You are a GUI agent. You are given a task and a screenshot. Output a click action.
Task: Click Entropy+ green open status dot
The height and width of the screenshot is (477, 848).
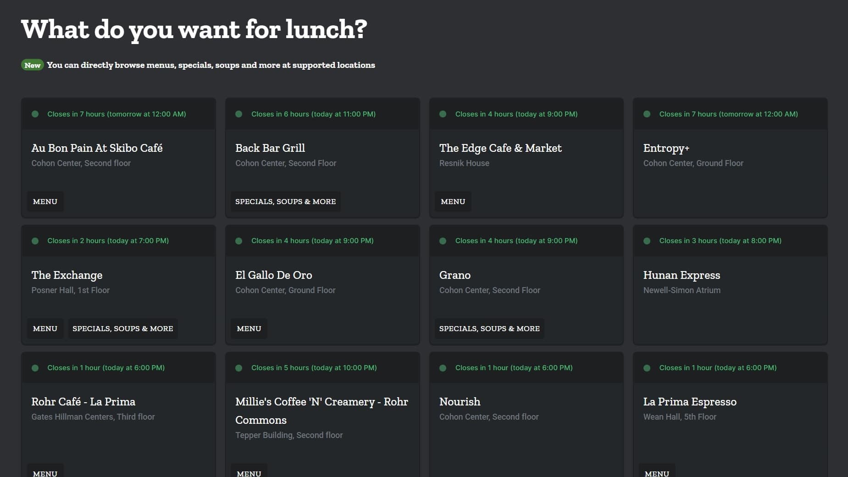[647, 114]
